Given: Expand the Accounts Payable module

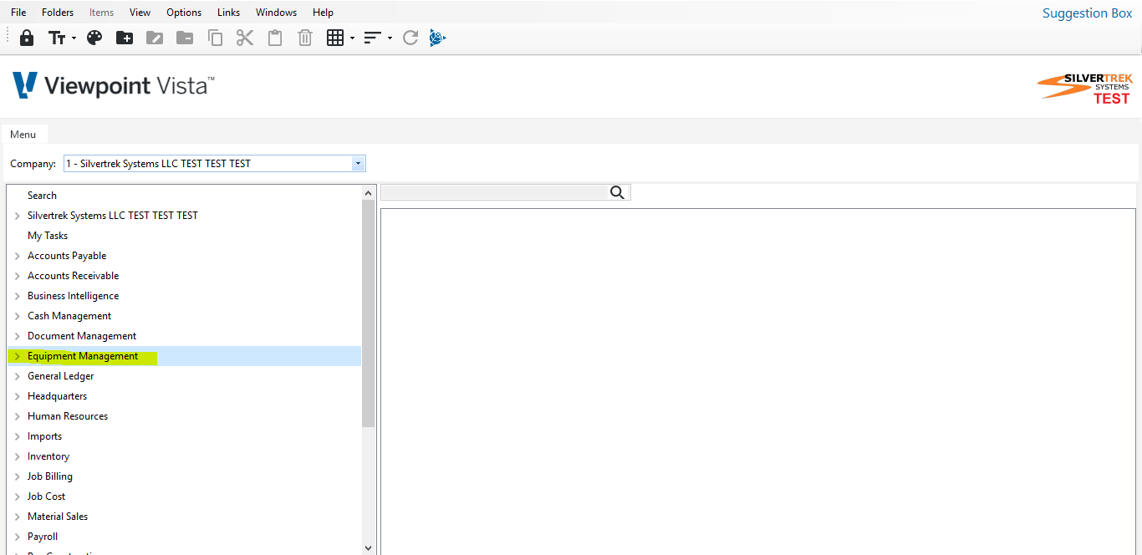Looking at the screenshot, I should coord(18,256).
